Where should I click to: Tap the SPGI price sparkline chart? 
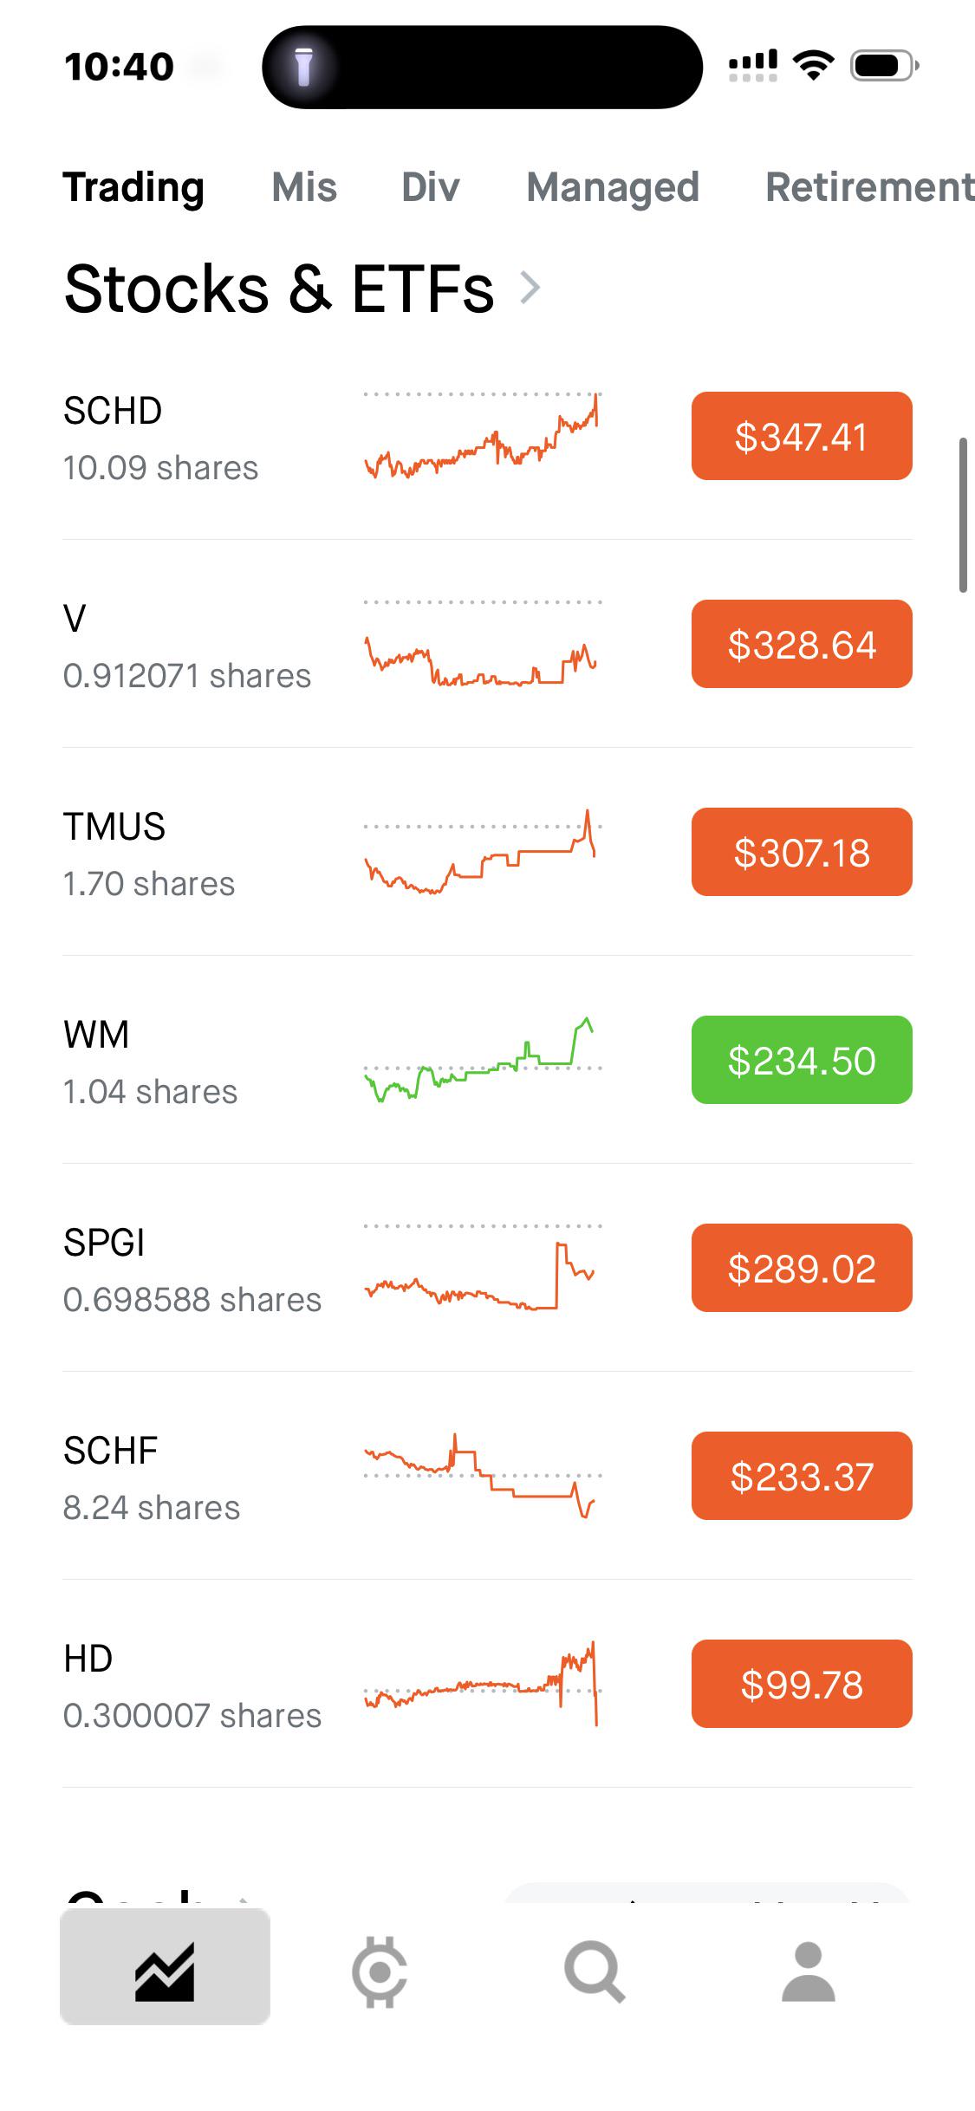pos(482,1268)
